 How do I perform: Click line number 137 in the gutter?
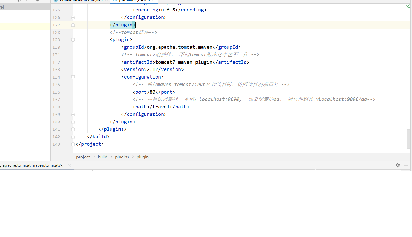[56, 100]
